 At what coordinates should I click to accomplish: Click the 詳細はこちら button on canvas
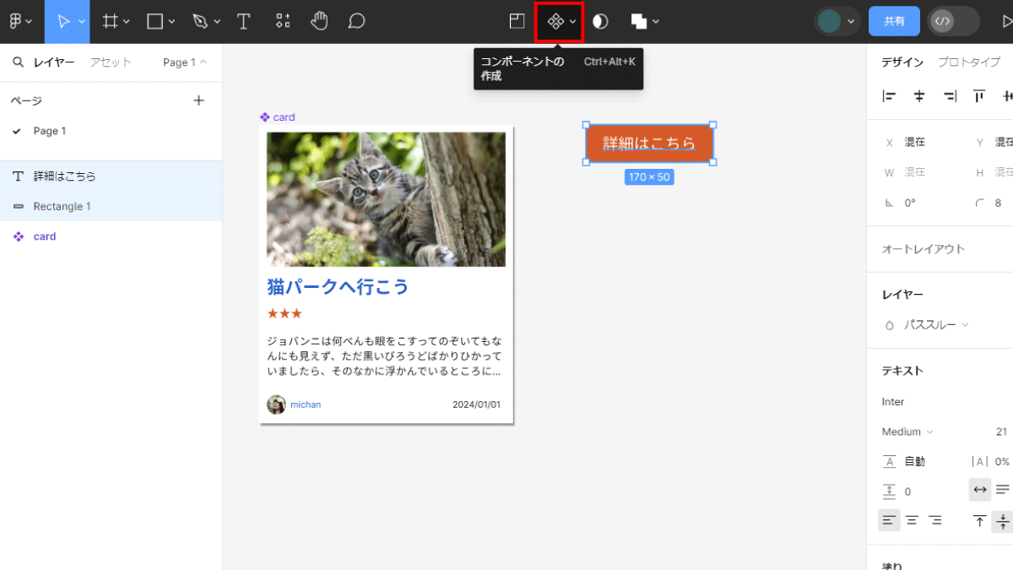click(x=649, y=143)
